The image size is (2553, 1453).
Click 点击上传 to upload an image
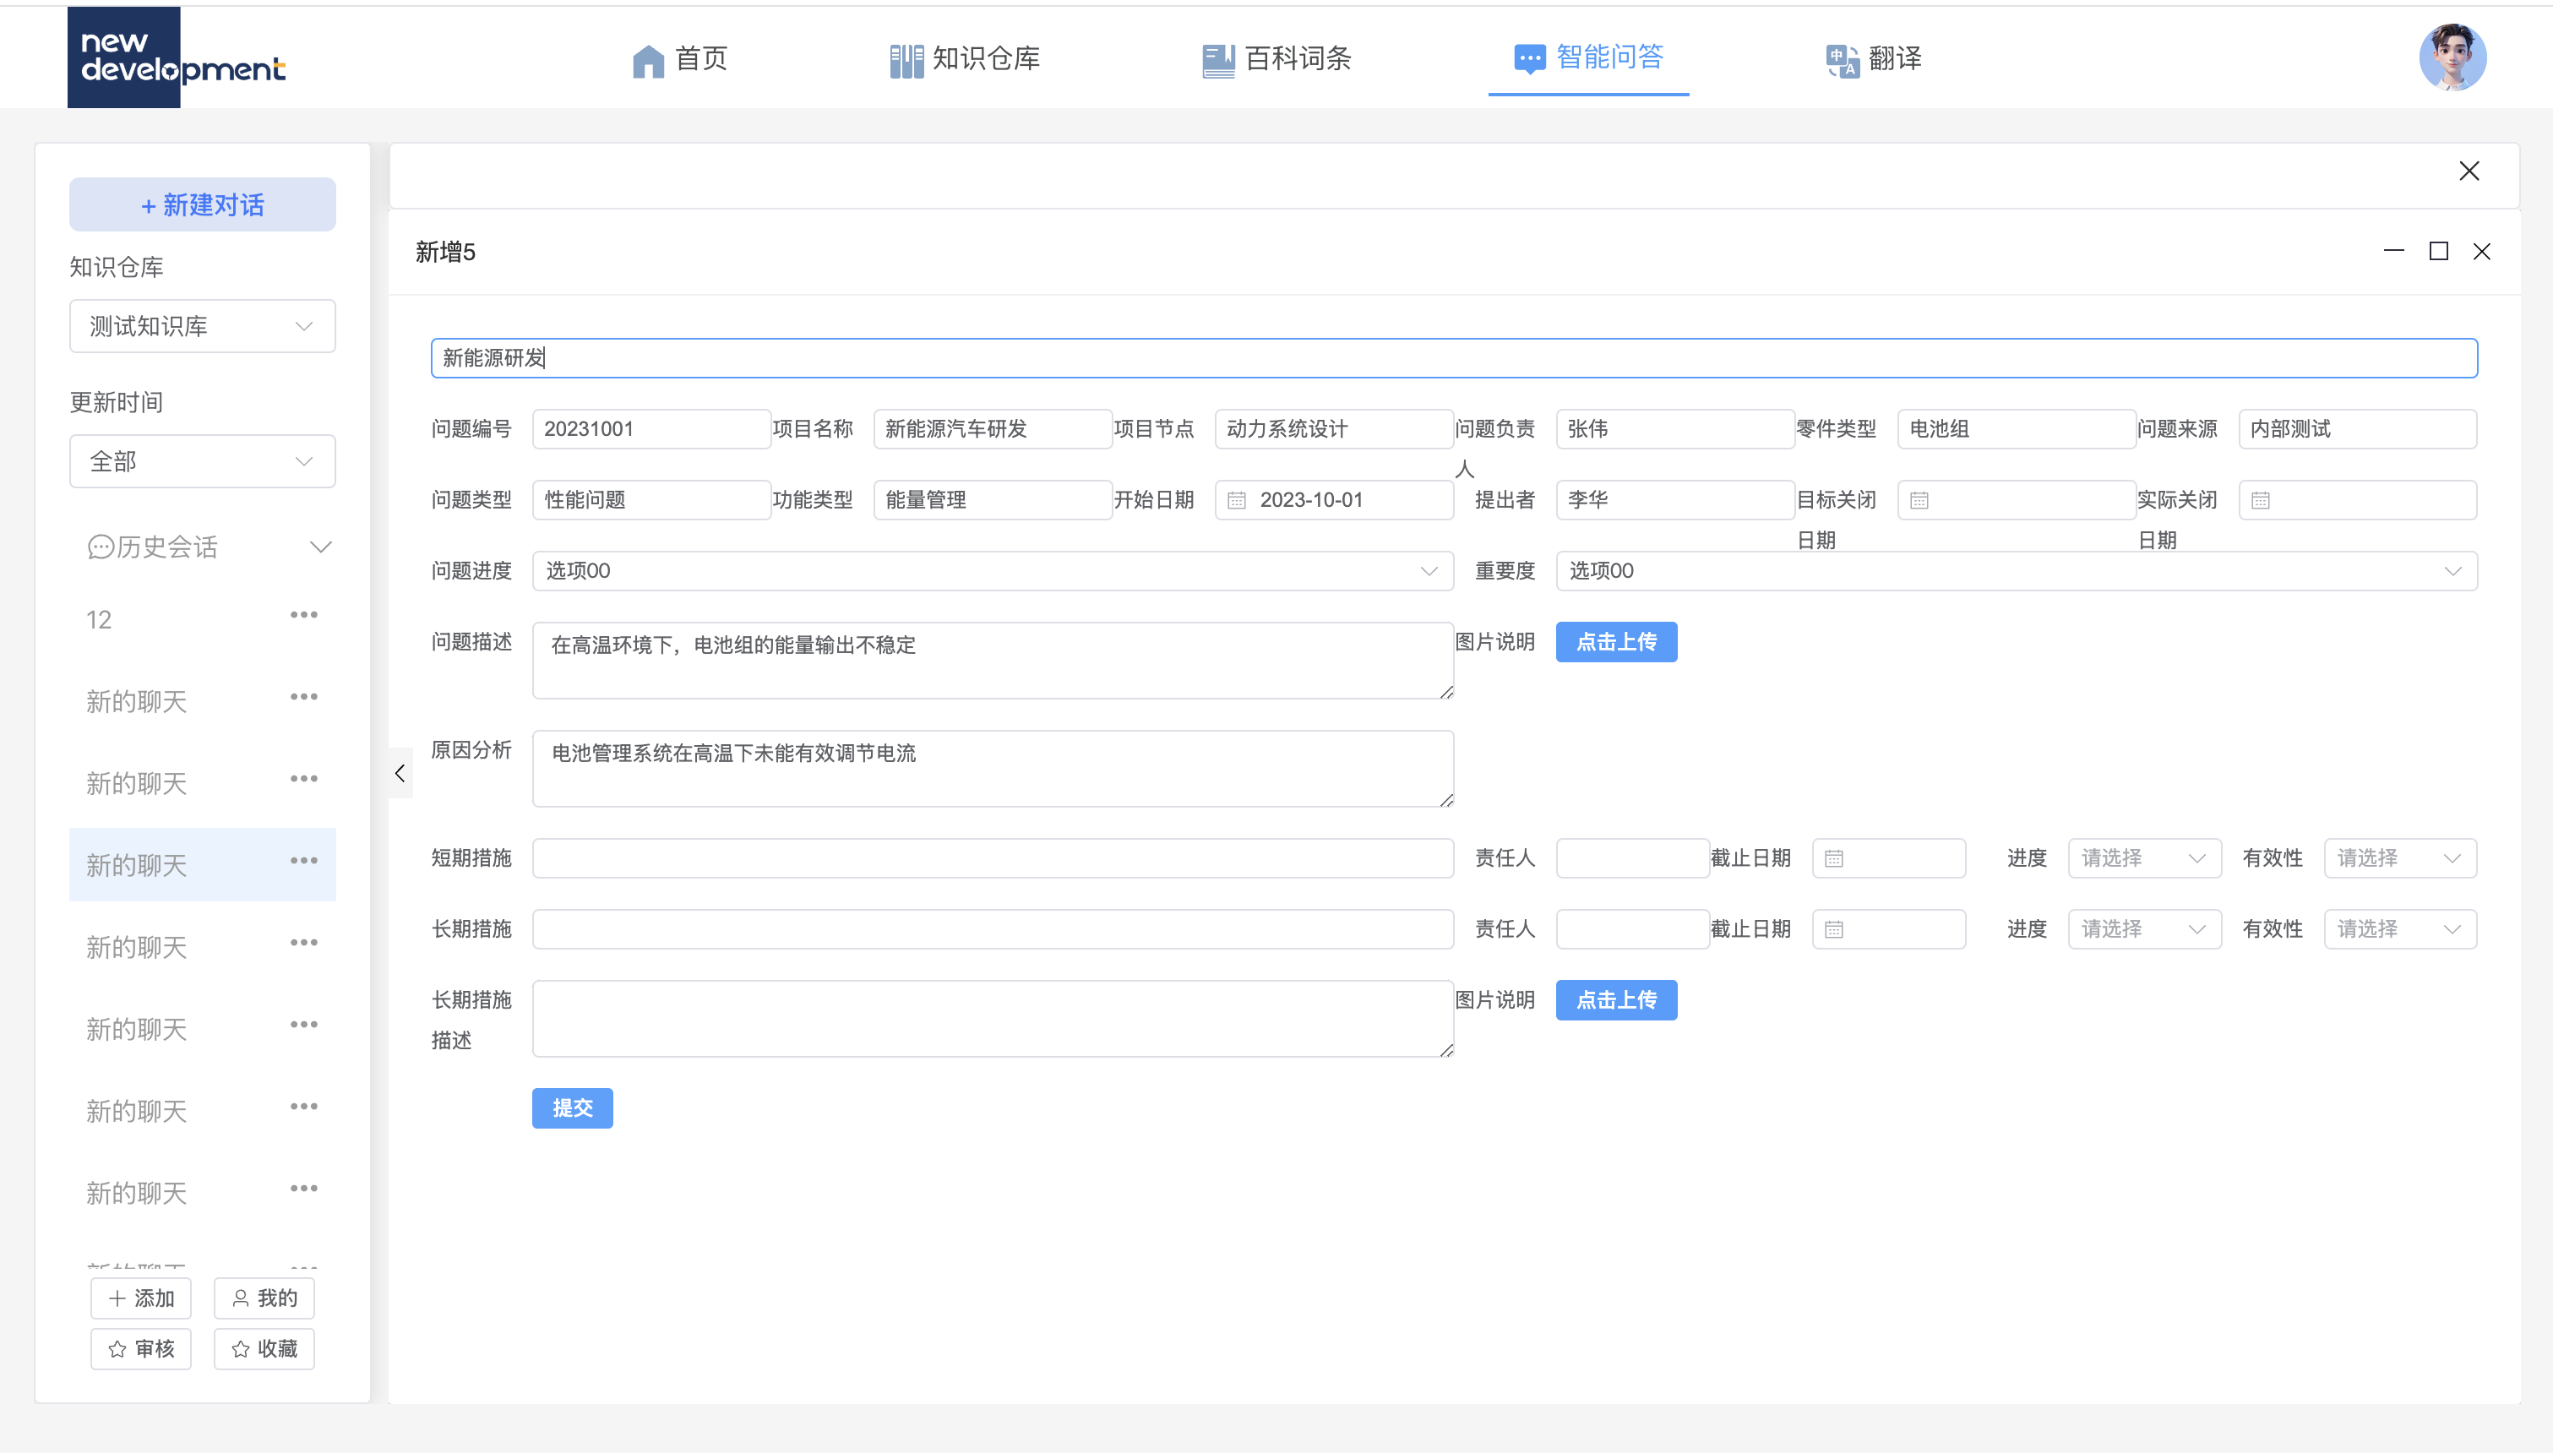[x=1615, y=642]
